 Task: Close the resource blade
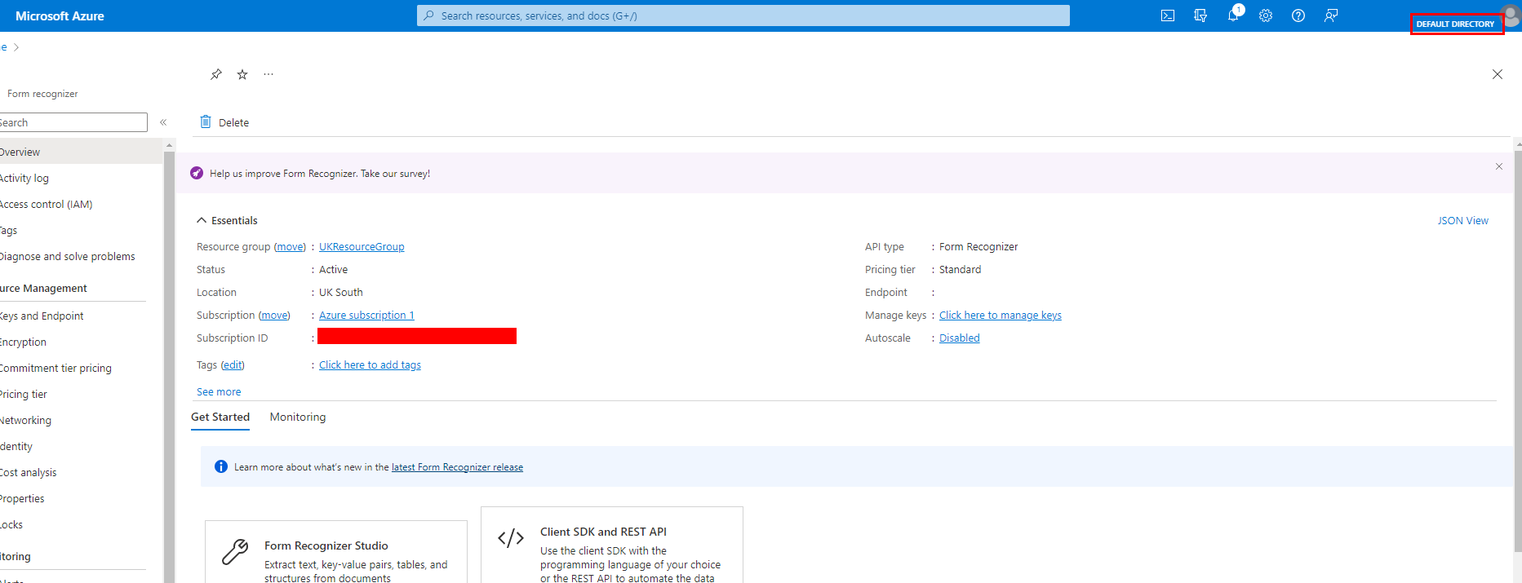click(x=1498, y=74)
